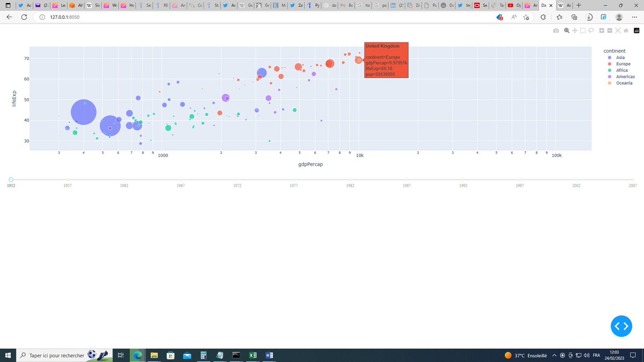The image size is (644, 362).
Task: Open Word from the taskbar
Action: [x=269, y=355]
